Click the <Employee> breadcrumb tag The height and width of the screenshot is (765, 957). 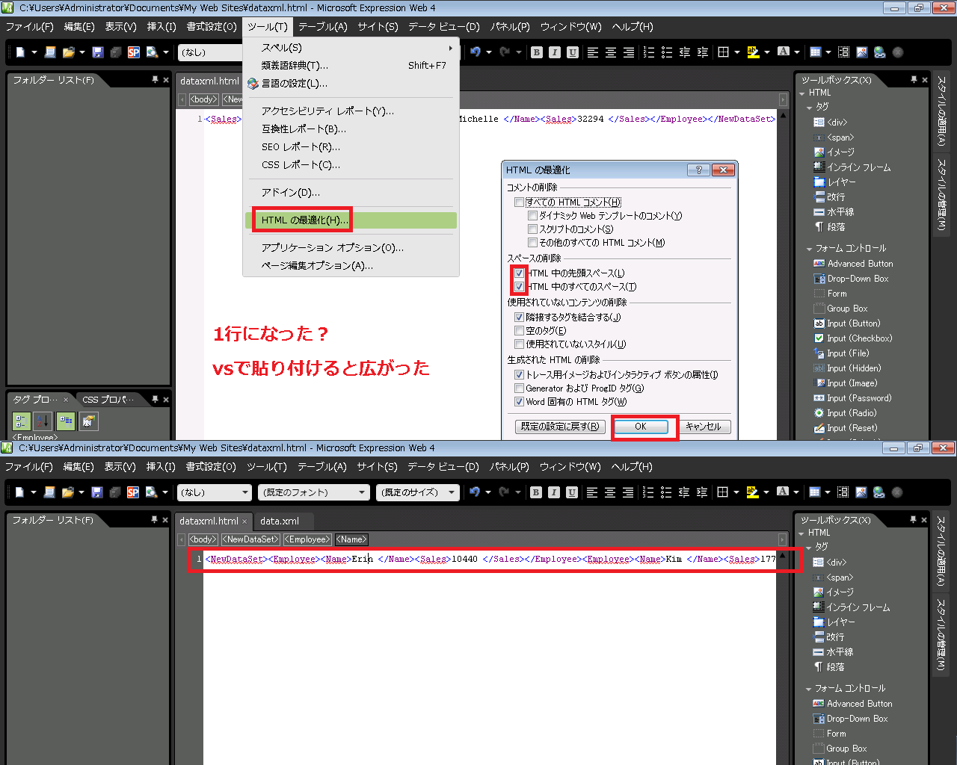pyautogui.click(x=307, y=539)
